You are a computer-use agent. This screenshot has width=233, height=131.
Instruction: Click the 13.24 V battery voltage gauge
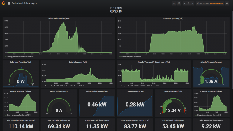pyautogui.click(x=173, y=107)
